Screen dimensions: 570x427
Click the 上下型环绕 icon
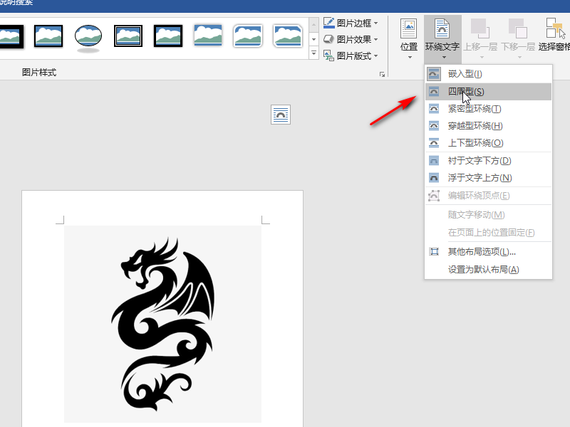click(434, 143)
